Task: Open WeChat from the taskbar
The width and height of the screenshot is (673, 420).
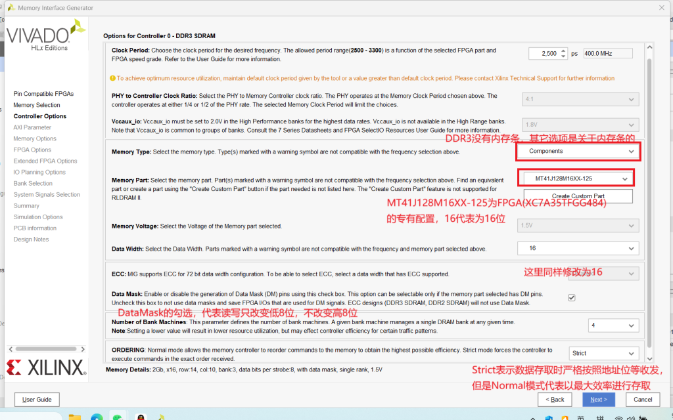Action: click(118, 417)
